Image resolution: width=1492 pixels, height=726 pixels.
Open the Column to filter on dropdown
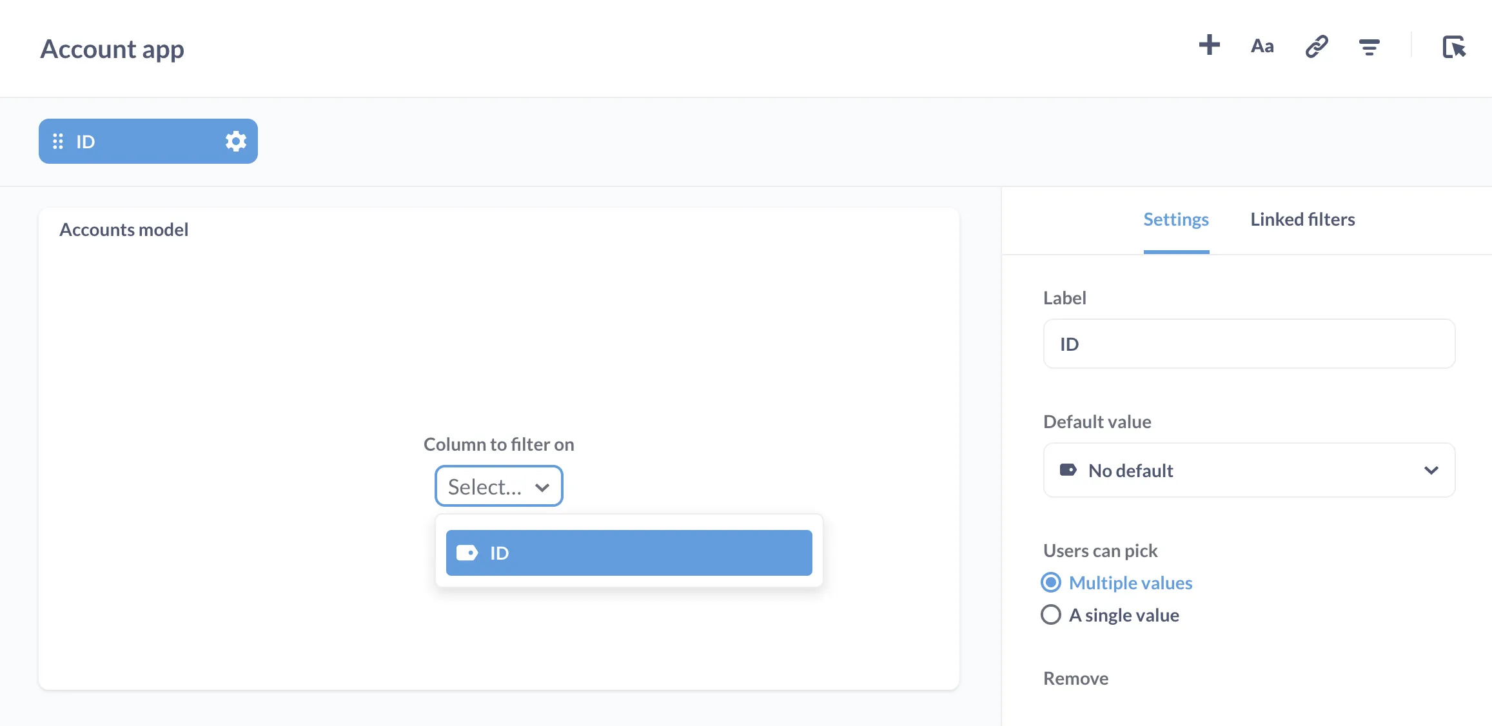coord(498,486)
